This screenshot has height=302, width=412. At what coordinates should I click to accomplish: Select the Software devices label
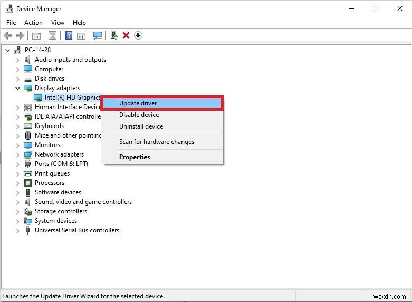point(58,192)
